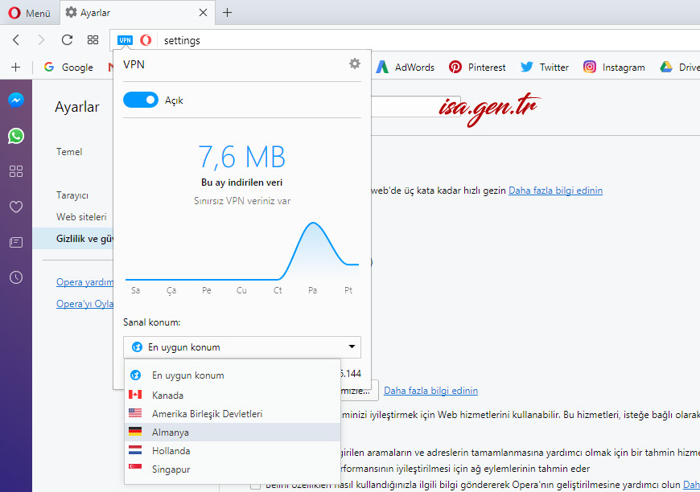This screenshot has height=492, width=700.
Task: Go back with the back arrow
Action: 16,40
